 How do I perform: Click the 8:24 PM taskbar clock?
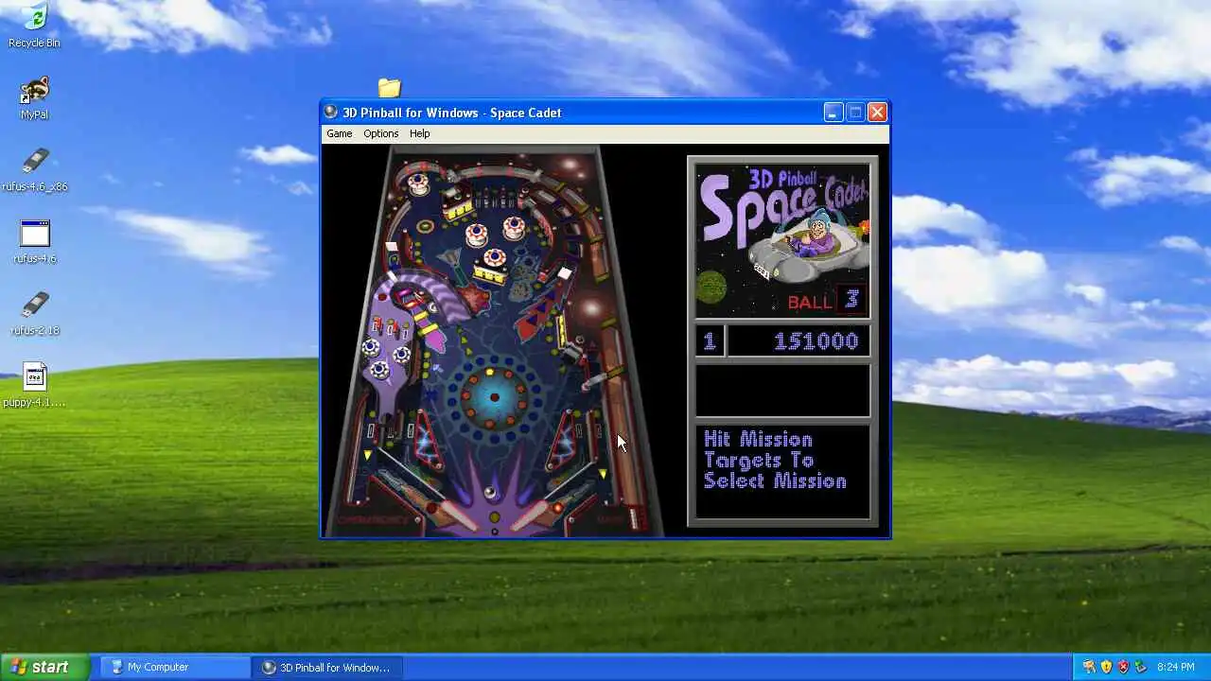coord(1175,668)
